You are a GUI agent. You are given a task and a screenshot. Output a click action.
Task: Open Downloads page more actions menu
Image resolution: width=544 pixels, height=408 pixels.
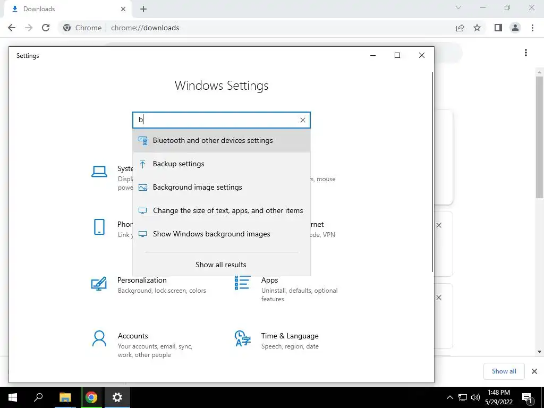(526, 53)
